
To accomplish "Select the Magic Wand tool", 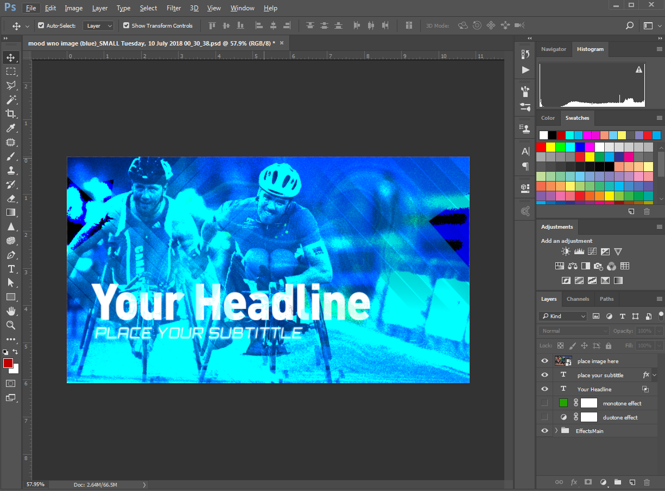I will point(11,100).
